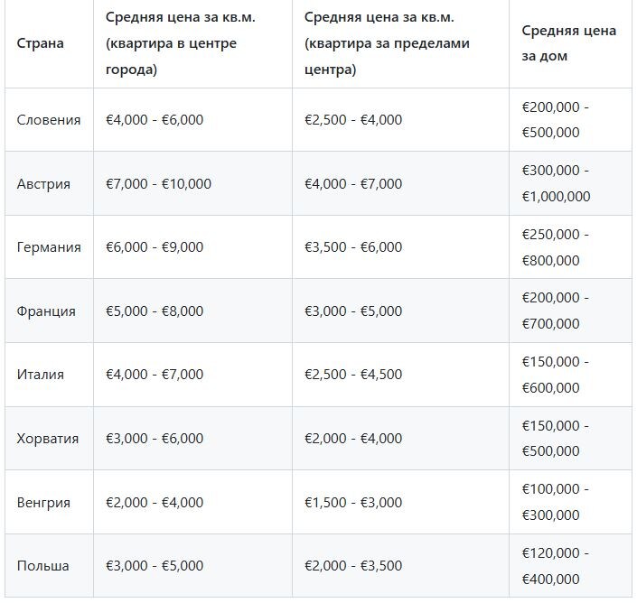Viewport: 637px width, 603px height.
Task: Select the Словения row label
Action: pos(49,120)
